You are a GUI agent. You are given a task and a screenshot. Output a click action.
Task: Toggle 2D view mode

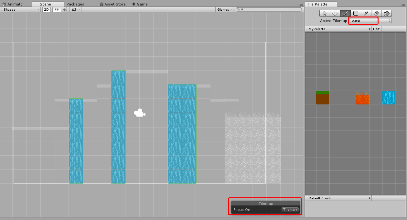pos(47,9)
